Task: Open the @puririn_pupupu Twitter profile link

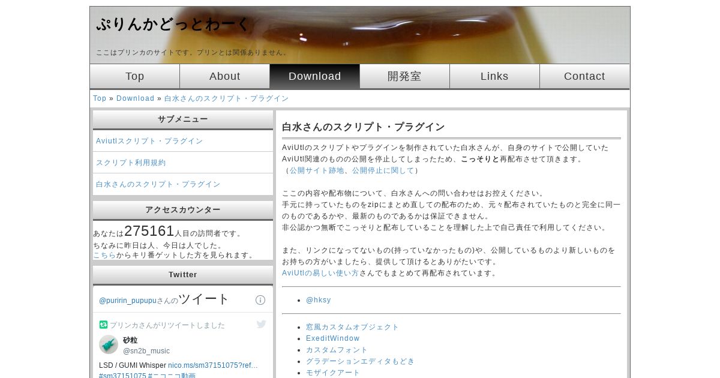Action: pos(128,301)
